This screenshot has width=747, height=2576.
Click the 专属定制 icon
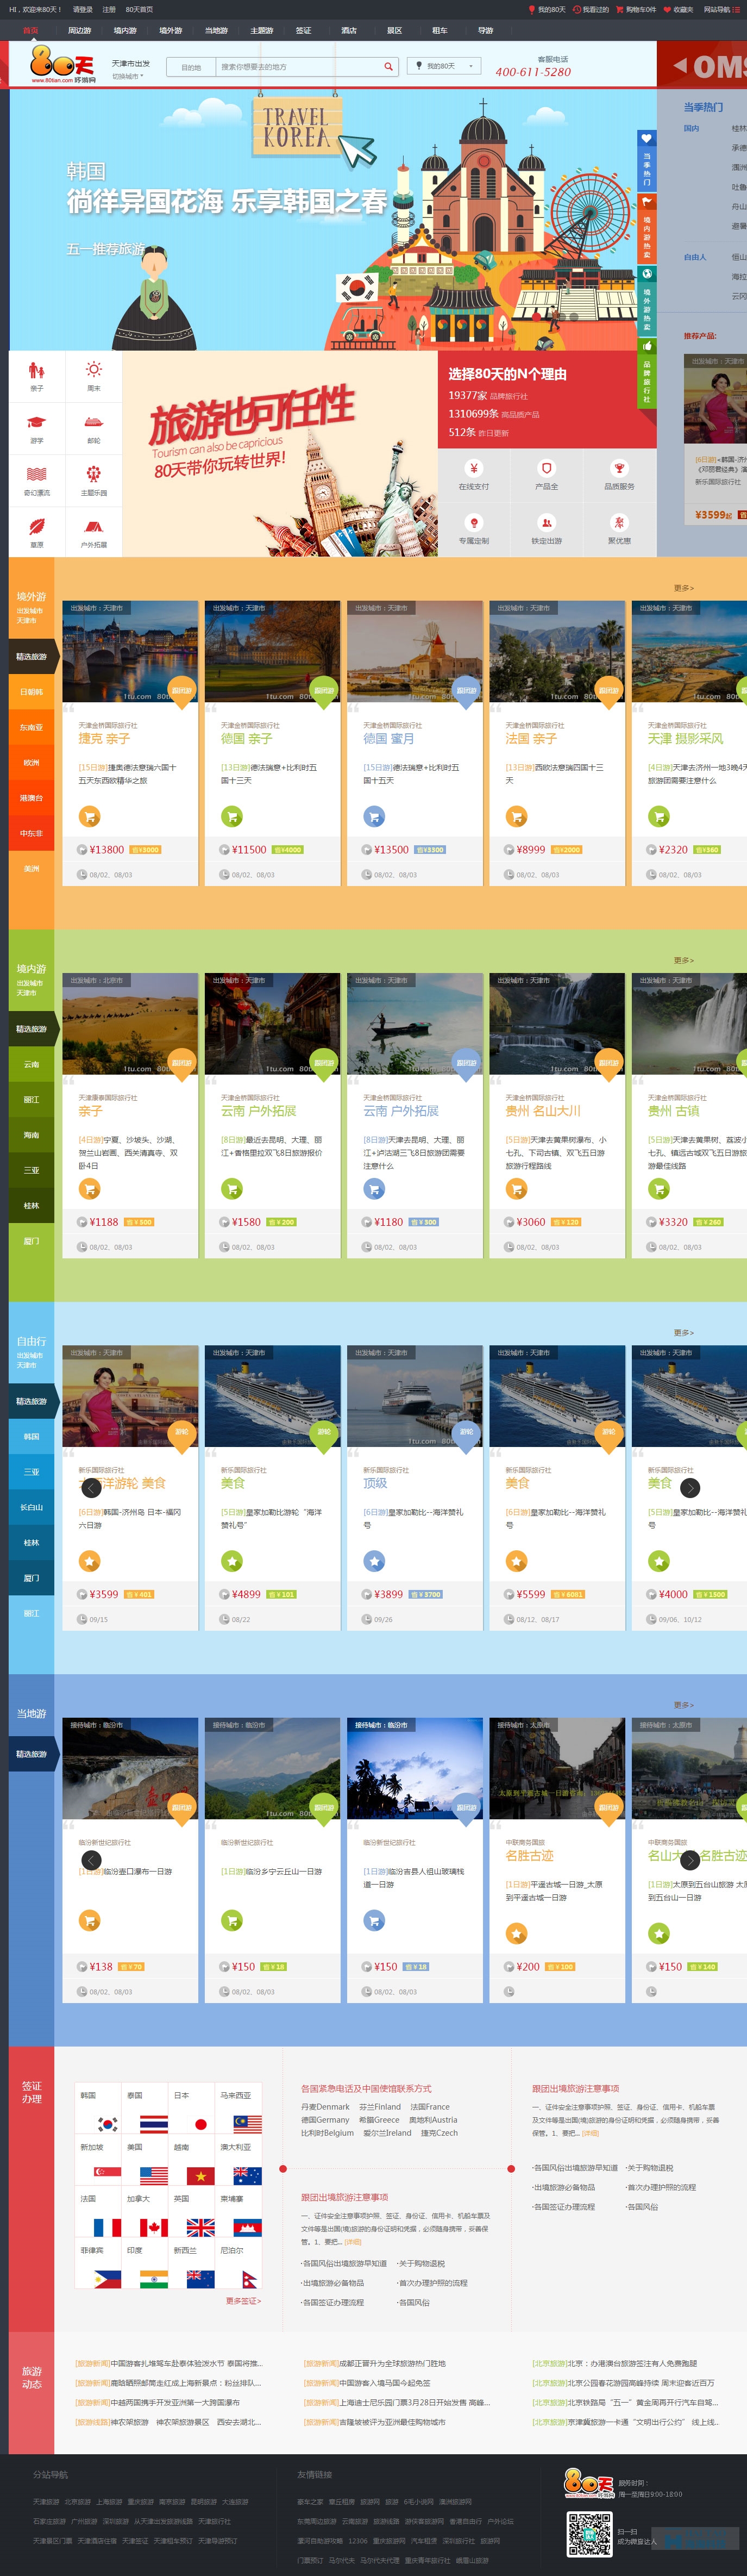(474, 522)
